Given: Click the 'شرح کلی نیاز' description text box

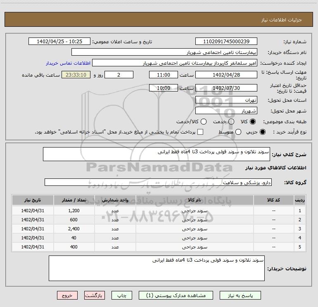Looking at the screenshot, I should click(x=157, y=154).
